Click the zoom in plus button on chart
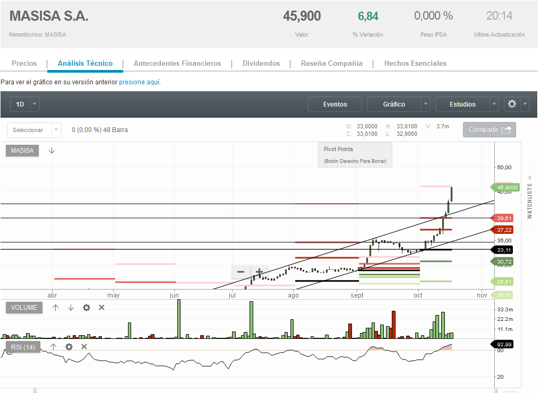The height and width of the screenshot is (393, 541). pyautogui.click(x=259, y=272)
